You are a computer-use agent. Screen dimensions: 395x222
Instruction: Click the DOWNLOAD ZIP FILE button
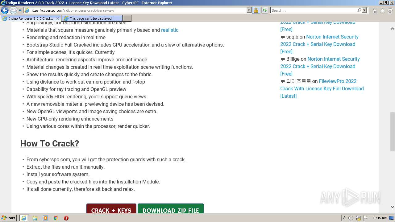click(x=171, y=209)
